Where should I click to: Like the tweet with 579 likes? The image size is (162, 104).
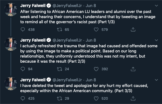(x=96, y=29)
